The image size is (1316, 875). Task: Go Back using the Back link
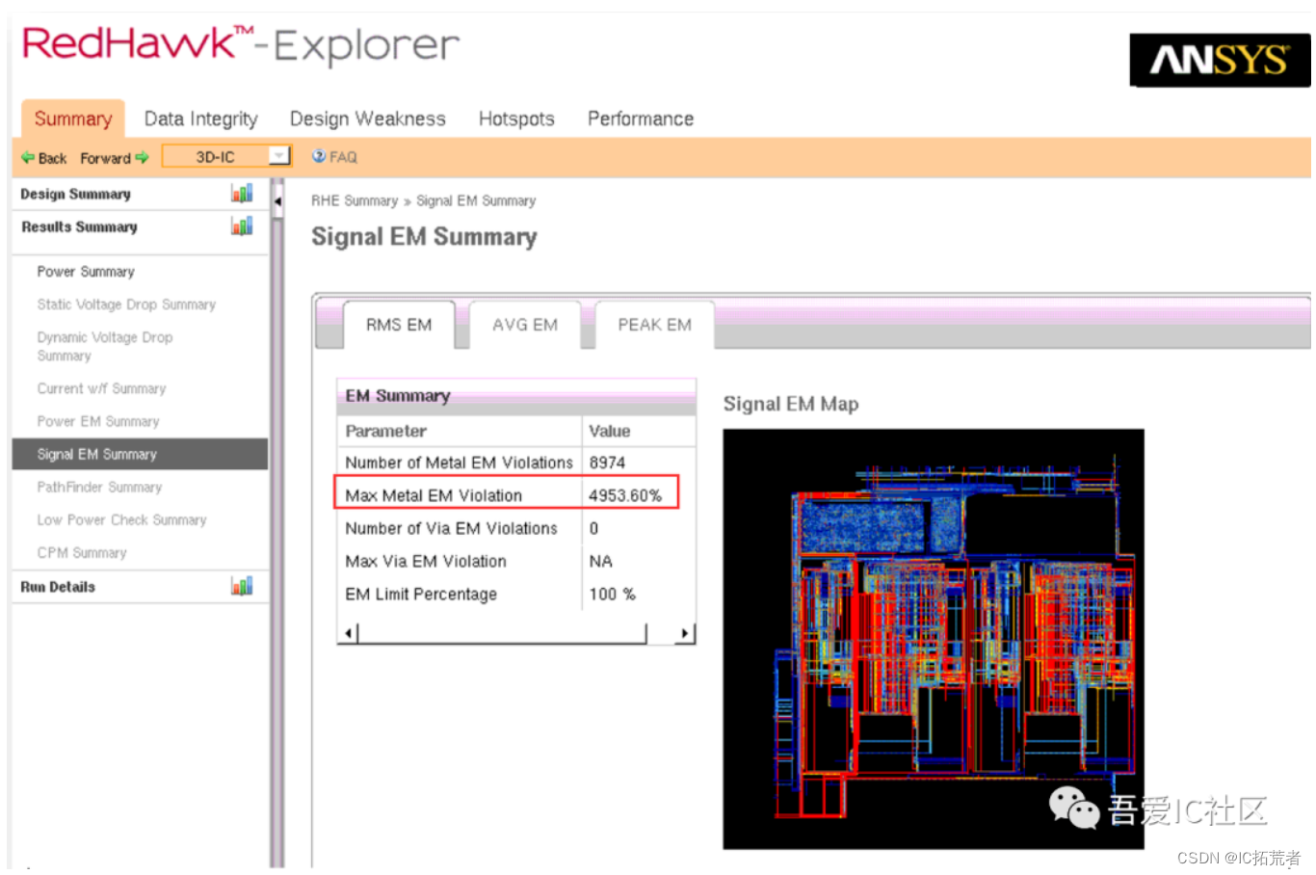52,158
